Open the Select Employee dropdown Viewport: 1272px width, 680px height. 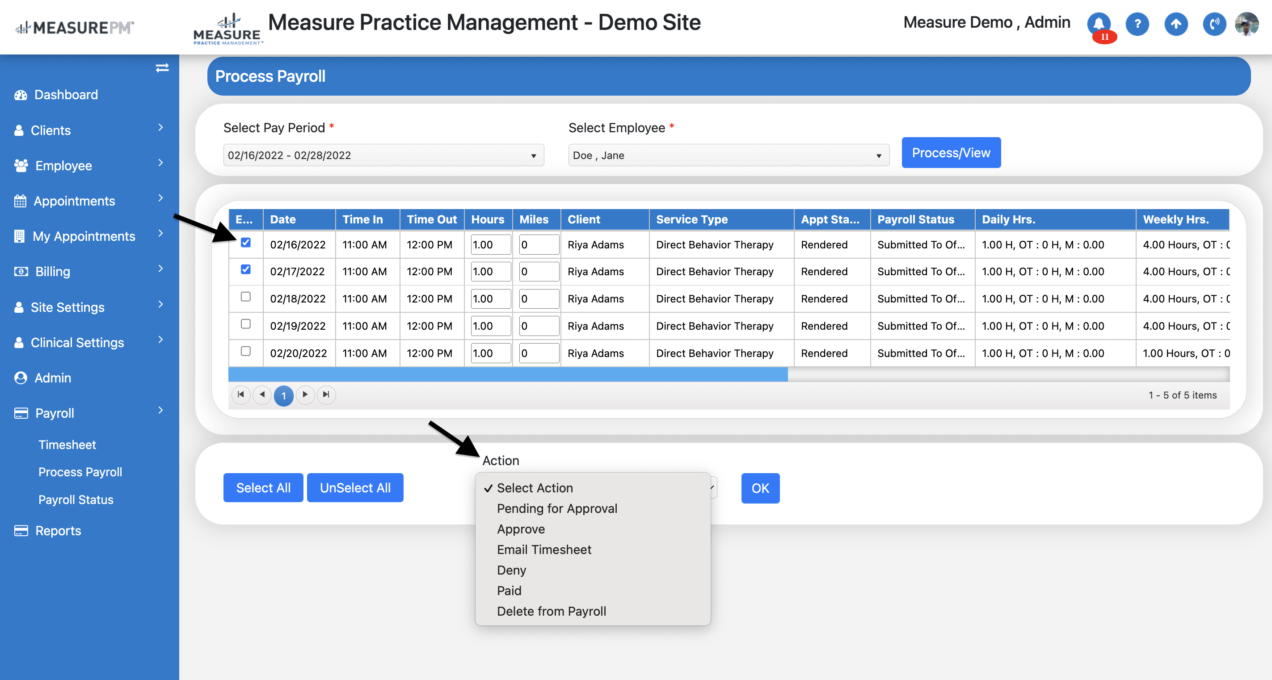click(x=729, y=155)
